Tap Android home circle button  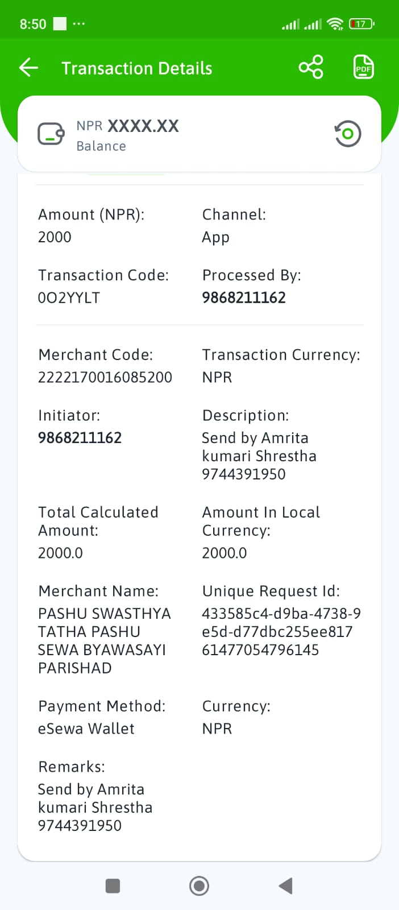(199, 886)
